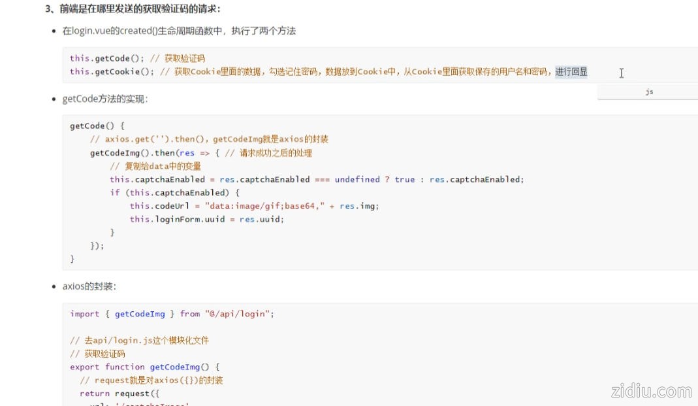Image resolution: width=698 pixels, height=406 pixels.
Task: Click the getCodeImg().then(res => line
Action: click(200, 153)
